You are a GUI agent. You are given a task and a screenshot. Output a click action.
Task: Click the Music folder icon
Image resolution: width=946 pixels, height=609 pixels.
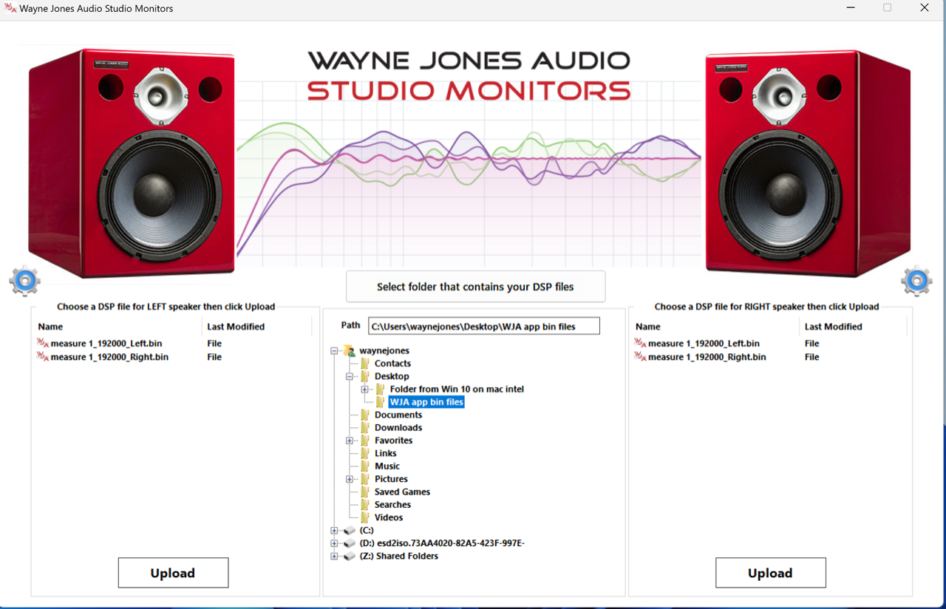pos(365,466)
